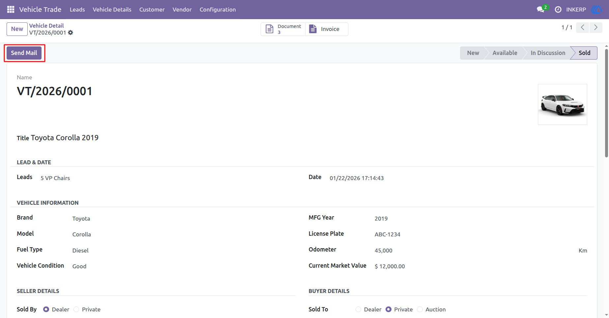Set status to In Discussion stage
This screenshot has width=609, height=318.
[548, 53]
